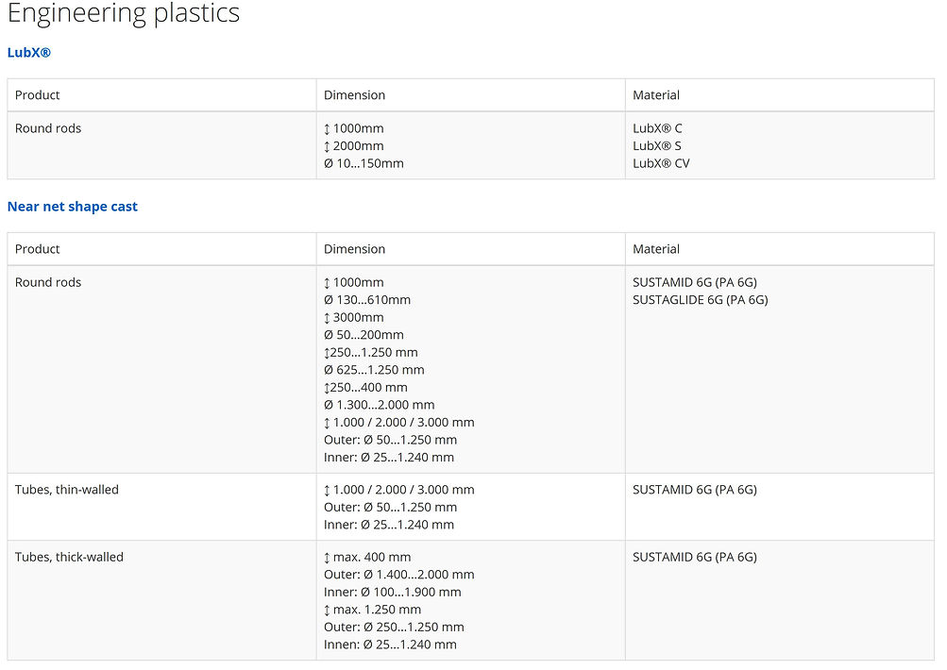Screen dimensions: 947x670
Task: Click Dimension header in Near net shape table
Action: (x=354, y=249)
